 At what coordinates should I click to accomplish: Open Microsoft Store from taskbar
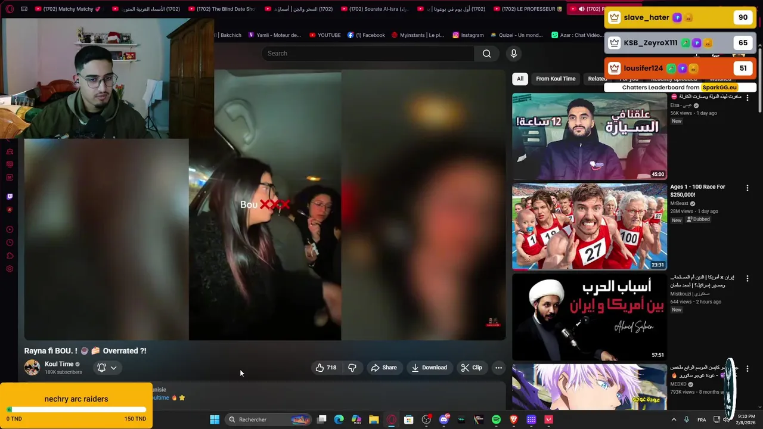pos(409,419)
